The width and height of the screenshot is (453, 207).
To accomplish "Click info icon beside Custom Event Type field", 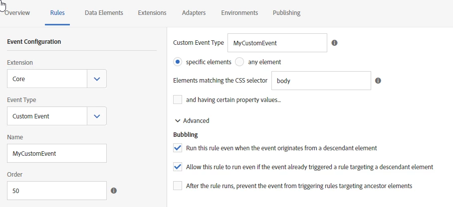I will coord(334,43).
